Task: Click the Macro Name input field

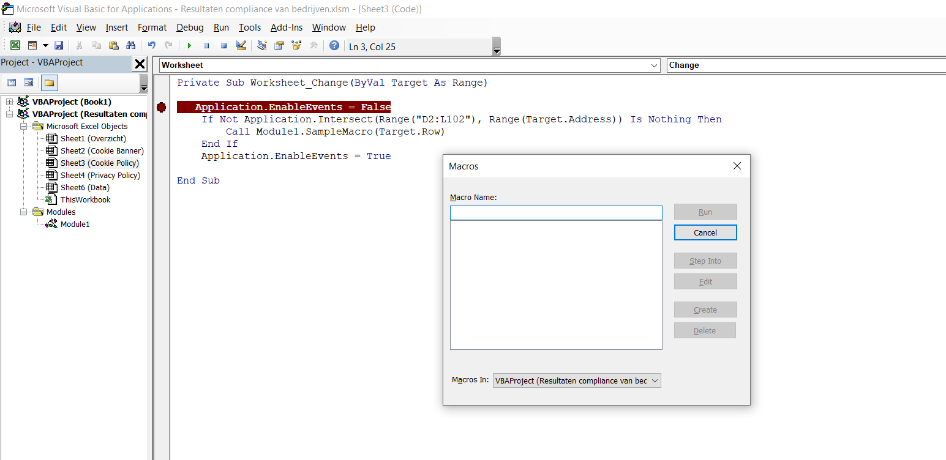Action: point(556,213)
